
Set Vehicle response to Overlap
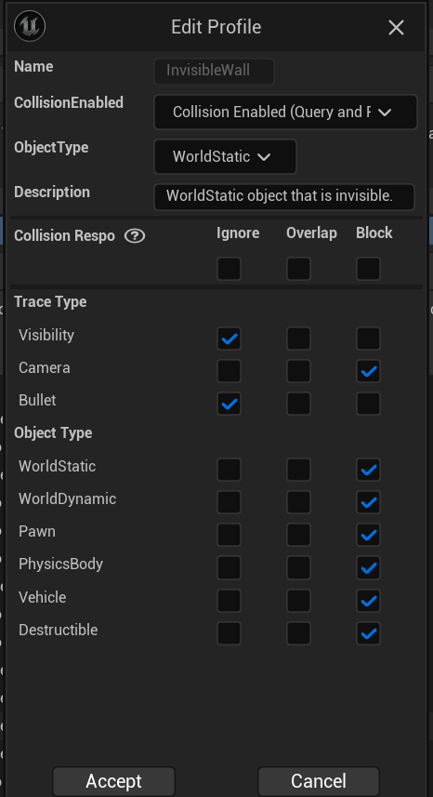pyautogui.click(x=298, y=600)
